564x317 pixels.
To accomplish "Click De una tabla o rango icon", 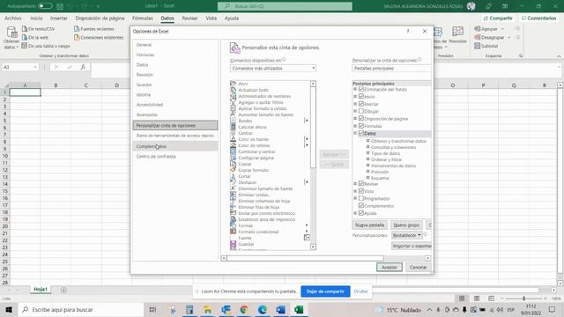I will point(25,46).
